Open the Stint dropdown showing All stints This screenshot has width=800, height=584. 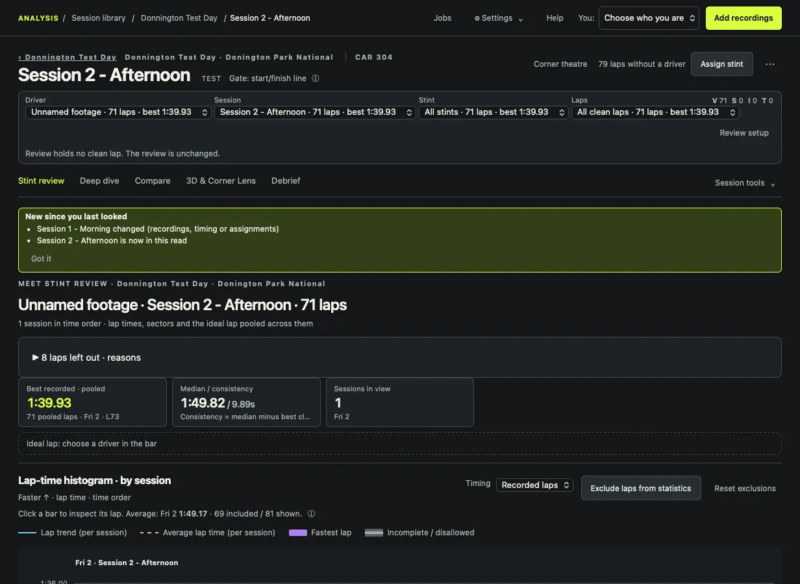click(494, 112)
